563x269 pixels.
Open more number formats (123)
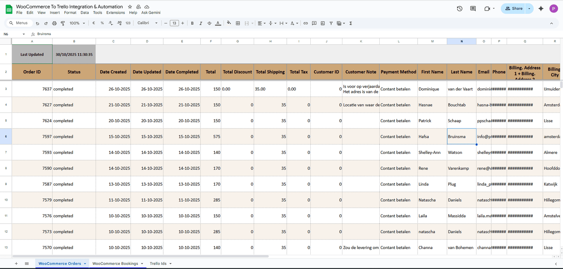click(128, 23)
